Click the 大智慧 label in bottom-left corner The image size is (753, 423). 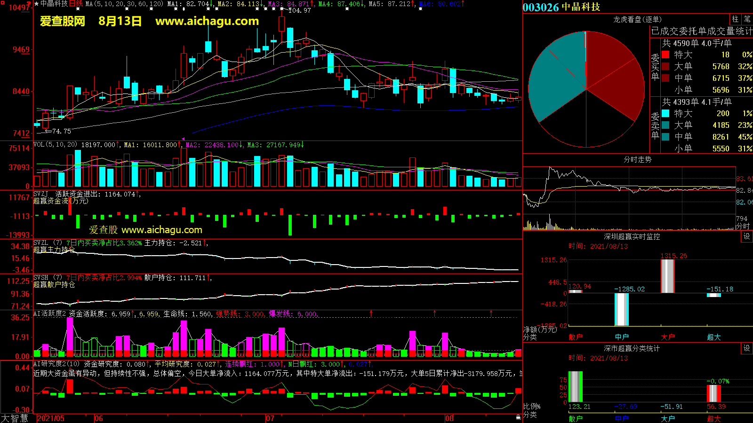click(x=15, y=418)
